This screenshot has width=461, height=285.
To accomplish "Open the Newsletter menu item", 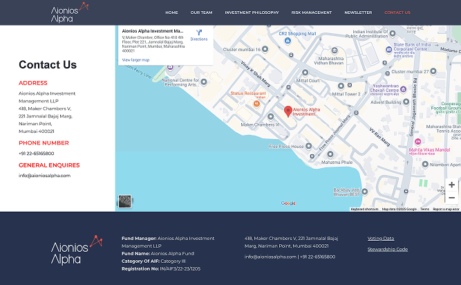I will point(358,12).
